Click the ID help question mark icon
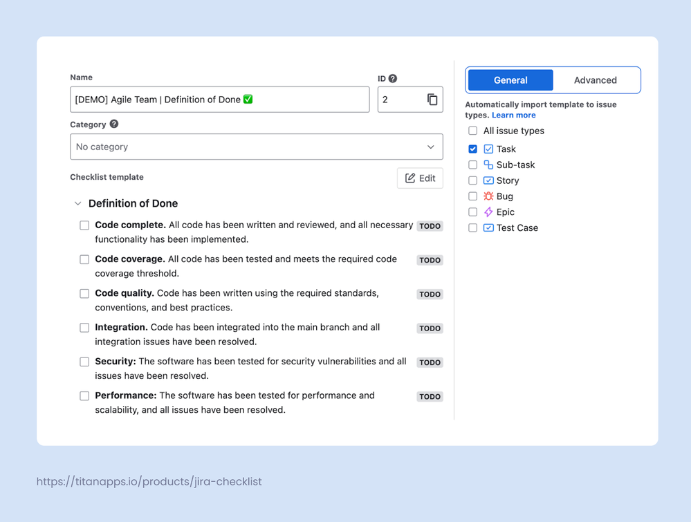 click(393, 78)
